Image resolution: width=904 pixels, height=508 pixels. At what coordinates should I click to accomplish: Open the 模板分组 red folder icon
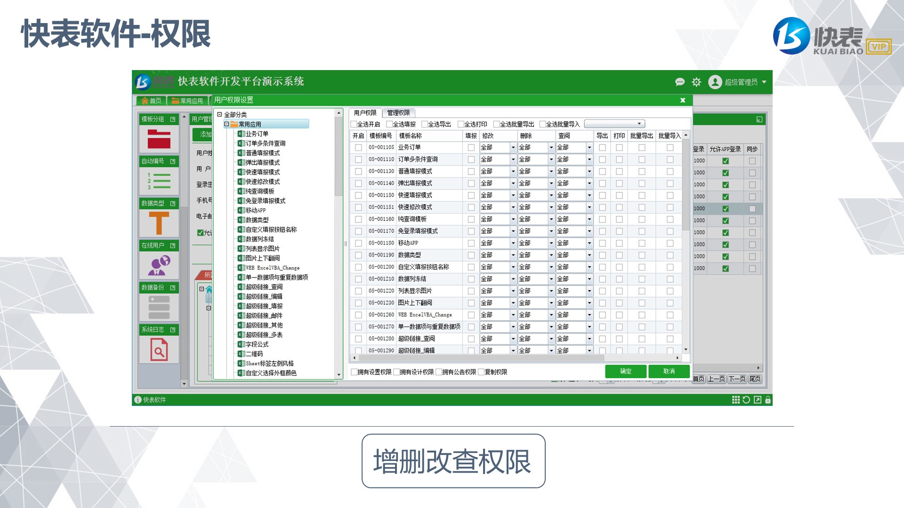tap(159, 139)
